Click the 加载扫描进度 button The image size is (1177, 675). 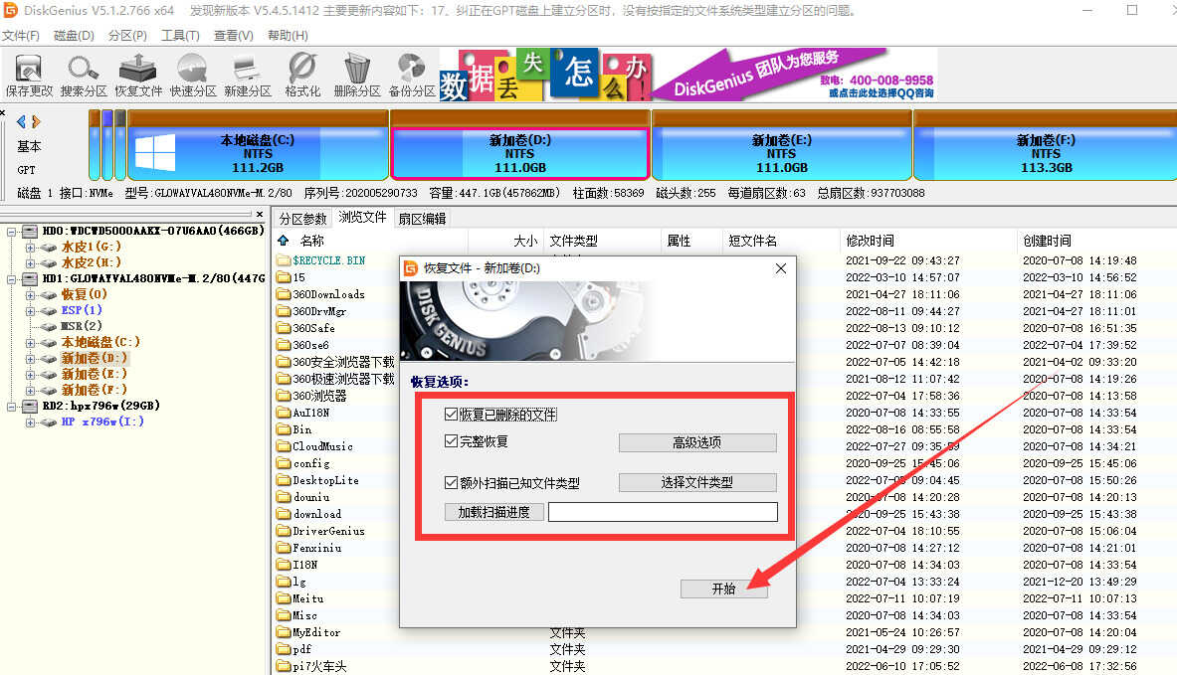[x=493, y=512]
